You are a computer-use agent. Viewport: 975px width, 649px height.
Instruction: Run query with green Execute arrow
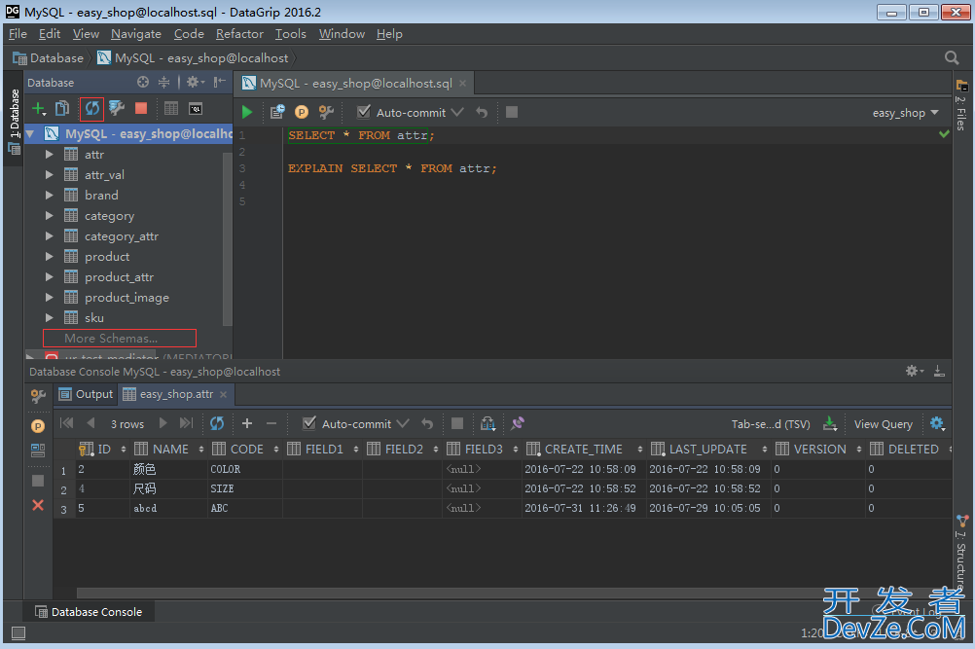point(247,113)
